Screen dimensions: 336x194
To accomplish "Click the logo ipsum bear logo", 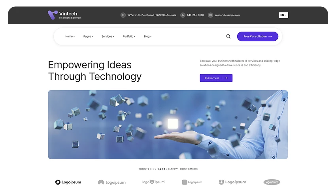I will (154, 182).
